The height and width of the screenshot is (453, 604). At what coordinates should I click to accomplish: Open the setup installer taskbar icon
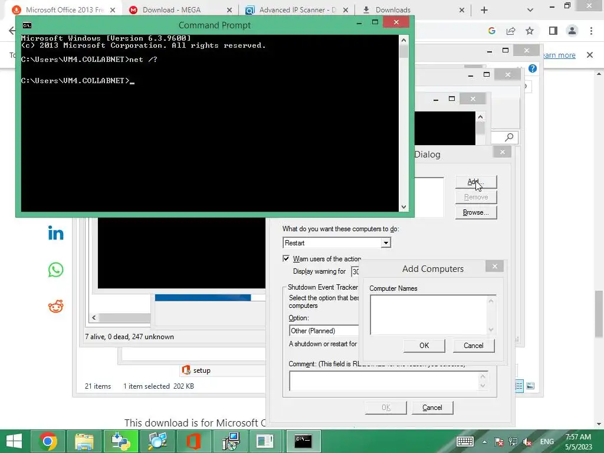coord(231,441)
